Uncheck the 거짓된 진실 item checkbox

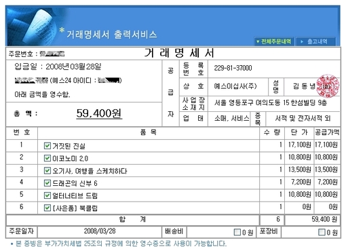click(47, 146)
